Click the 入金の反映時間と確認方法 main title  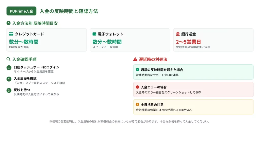[69, 11]
